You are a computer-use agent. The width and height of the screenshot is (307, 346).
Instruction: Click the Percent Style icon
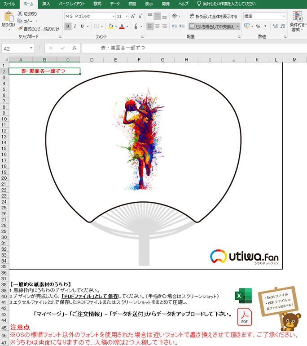[258, 27]
